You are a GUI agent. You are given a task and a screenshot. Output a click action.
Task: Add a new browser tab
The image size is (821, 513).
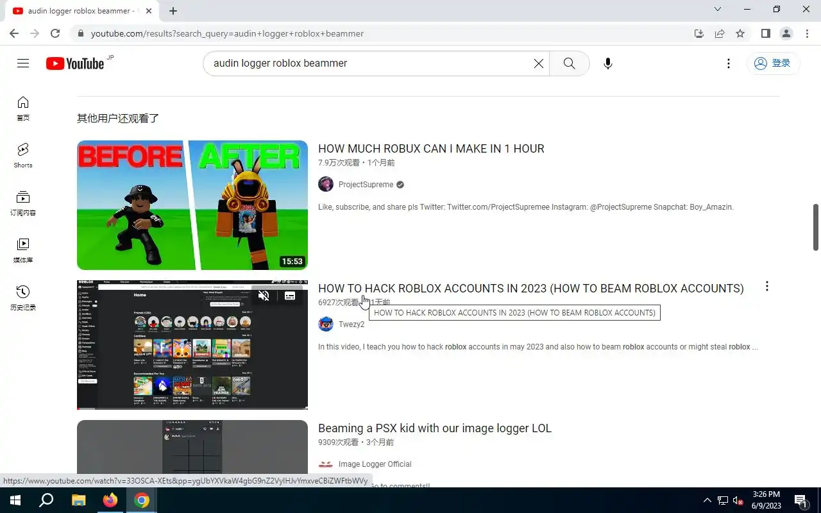[173, 11]
